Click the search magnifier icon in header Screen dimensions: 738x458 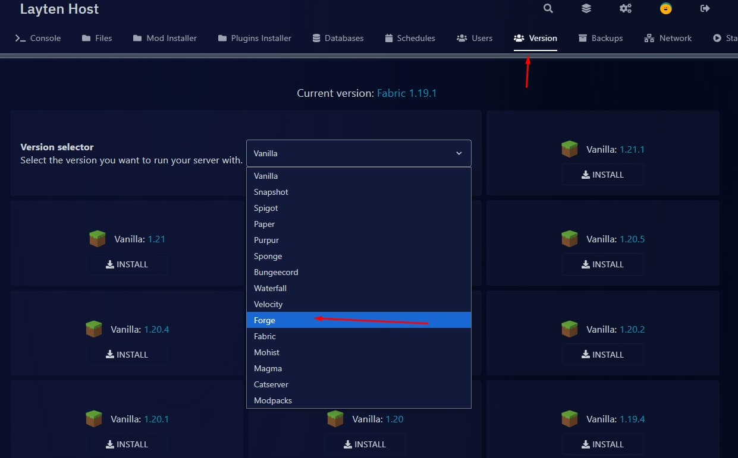pyautogui.click(x=548, y=8)
